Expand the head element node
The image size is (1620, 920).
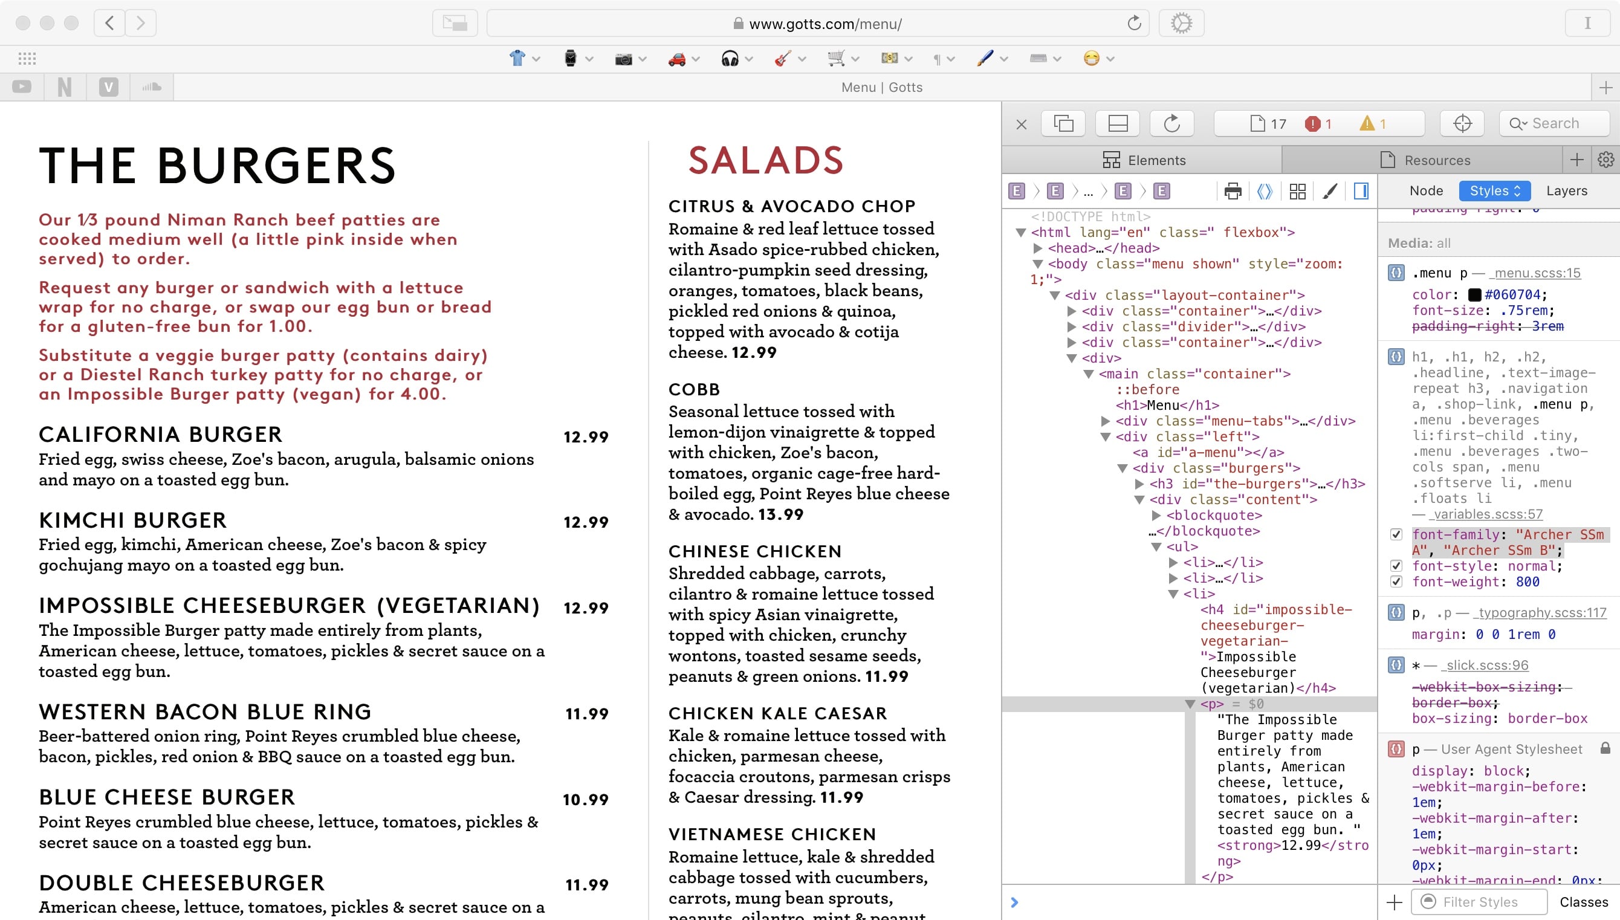[1037, 248]
